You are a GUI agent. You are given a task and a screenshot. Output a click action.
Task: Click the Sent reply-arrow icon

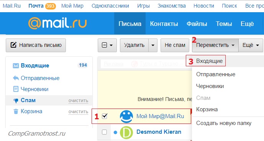pos(16,78)
